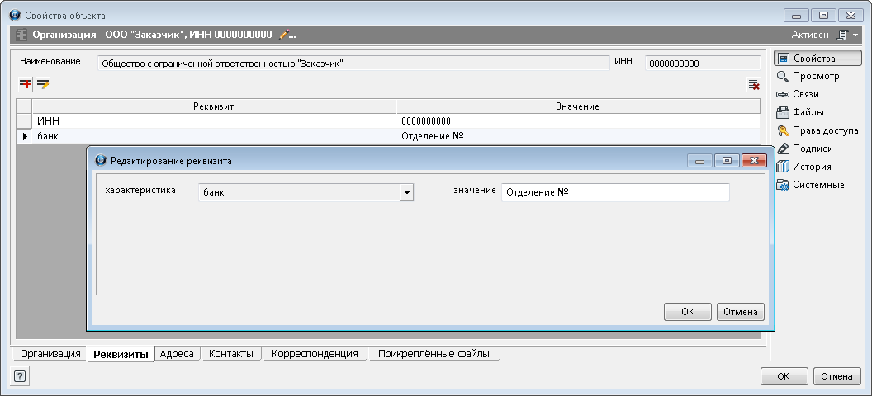The width and height of the screenshot is (872, 396).
Task: Click the delete requisite row icon
Action: [x=753, y=84]
